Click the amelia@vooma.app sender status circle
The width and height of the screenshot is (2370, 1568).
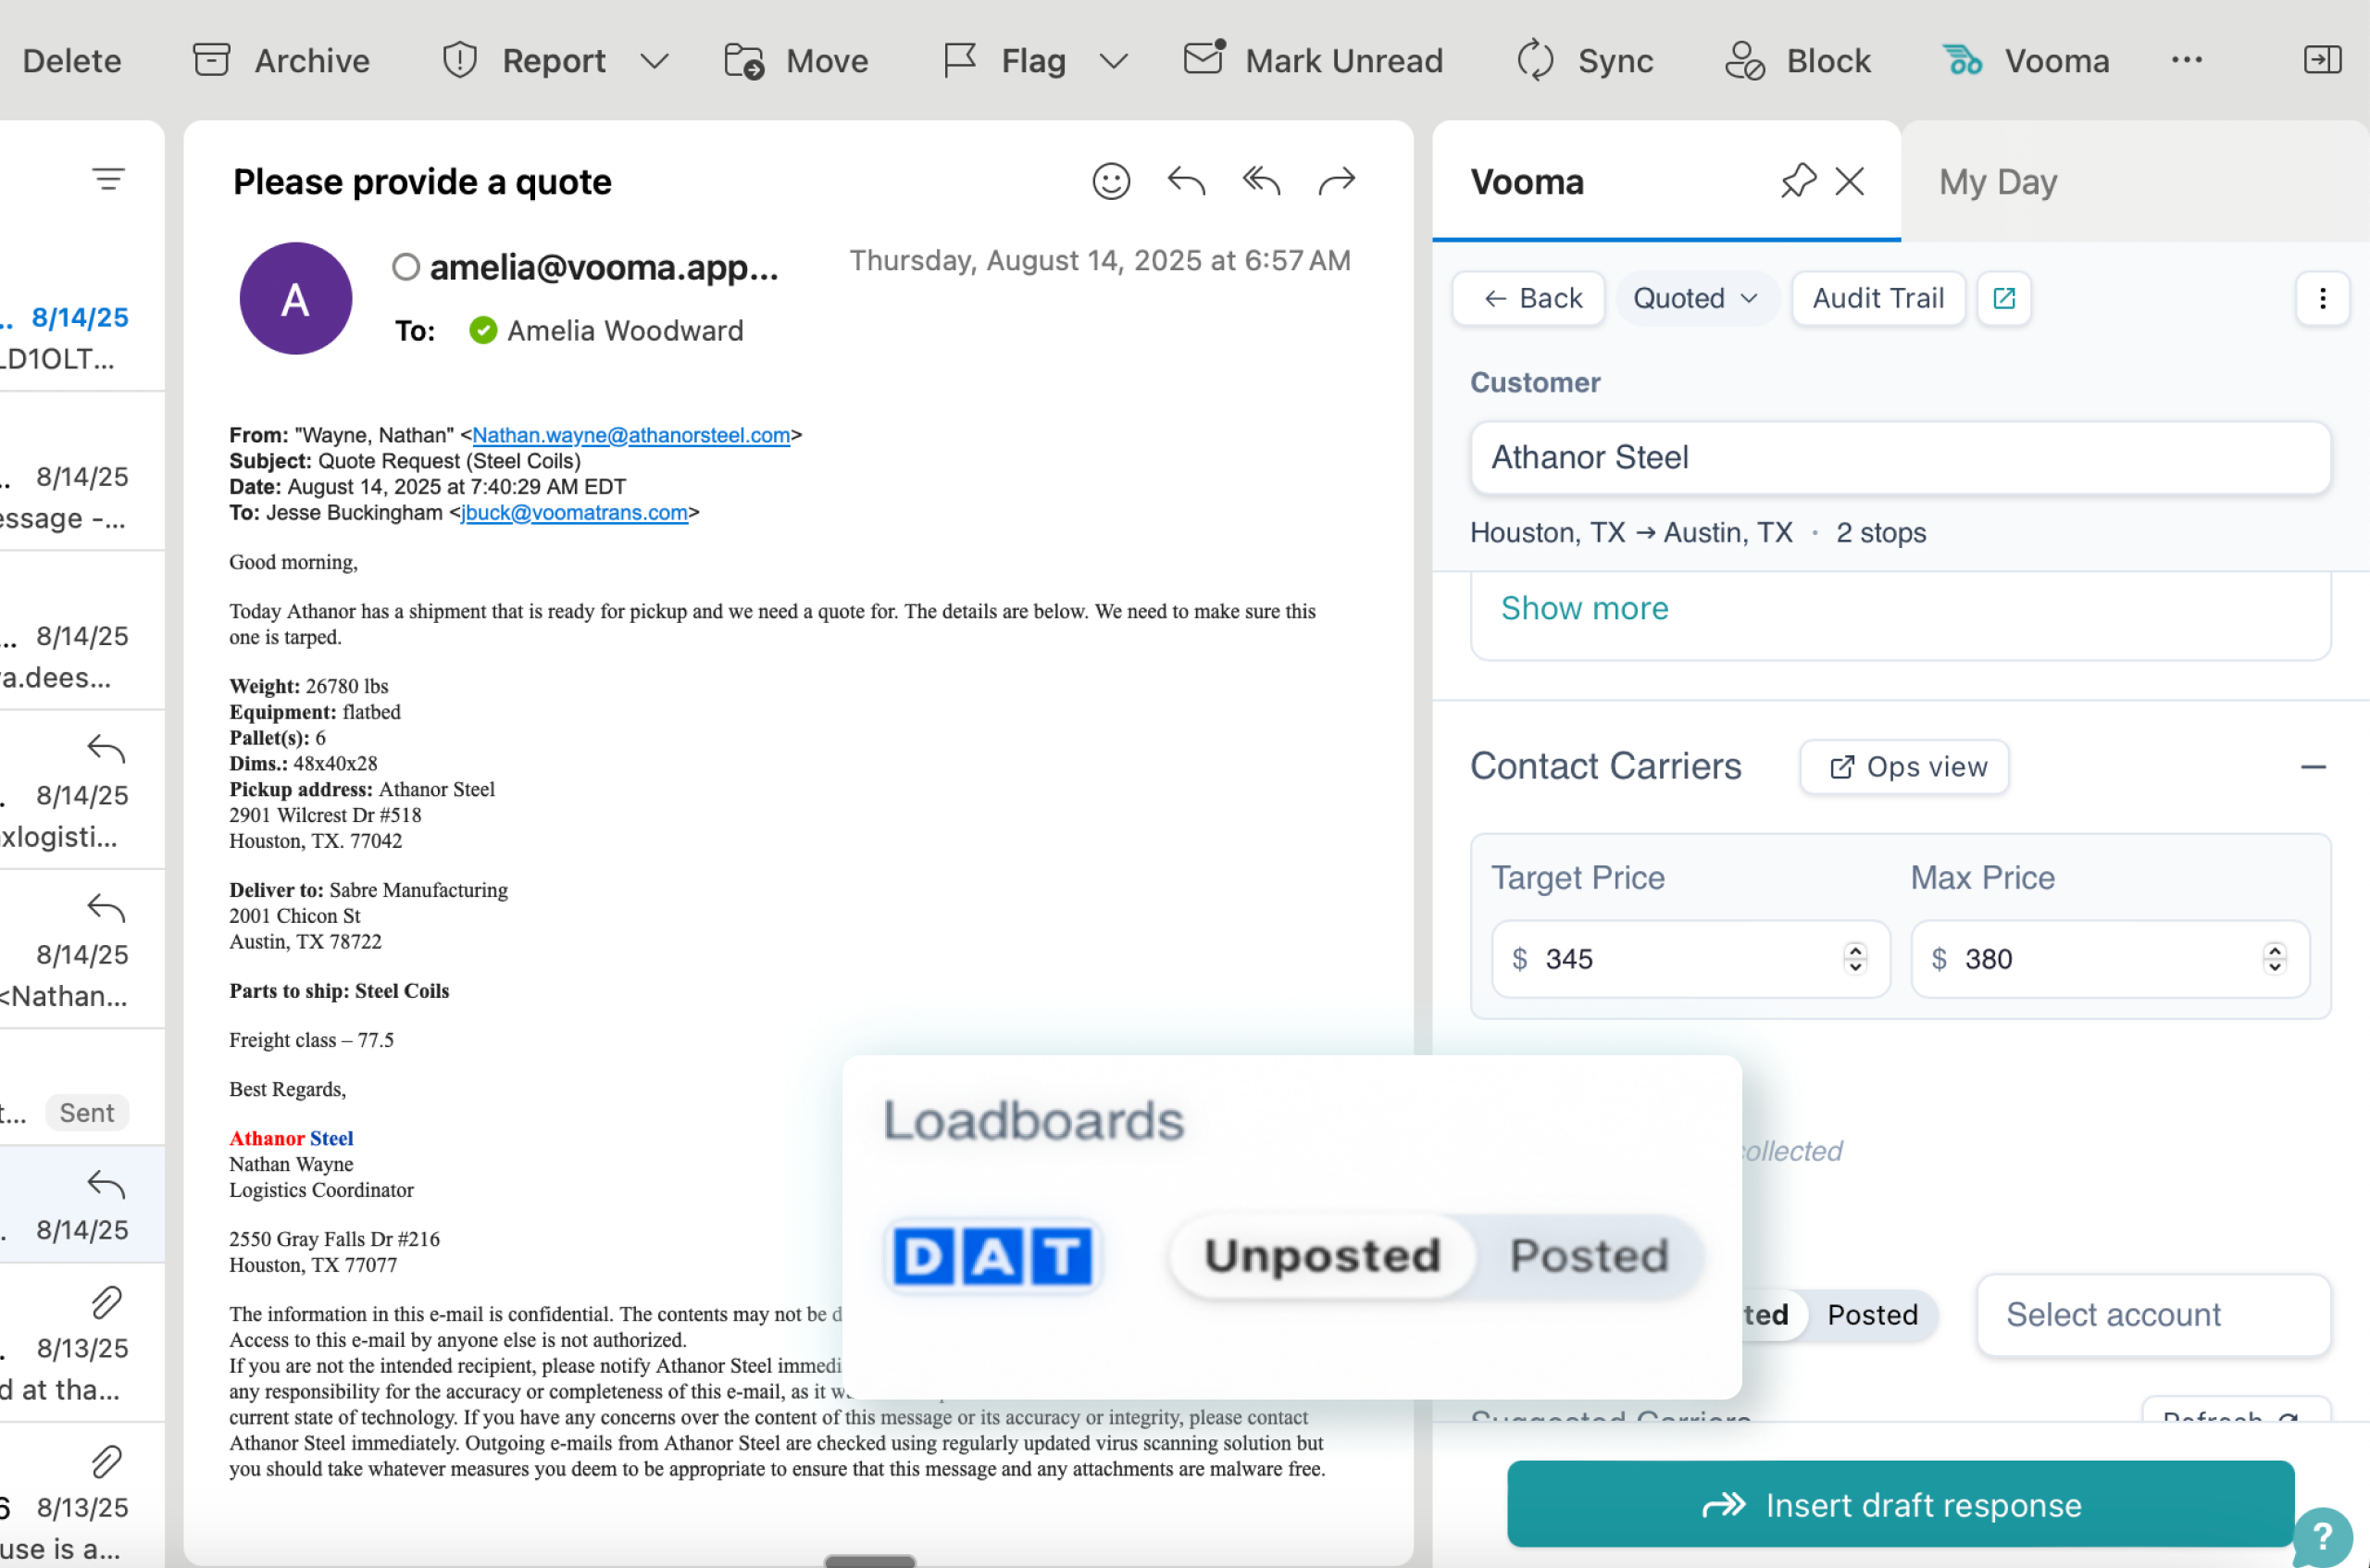(405, 267)
